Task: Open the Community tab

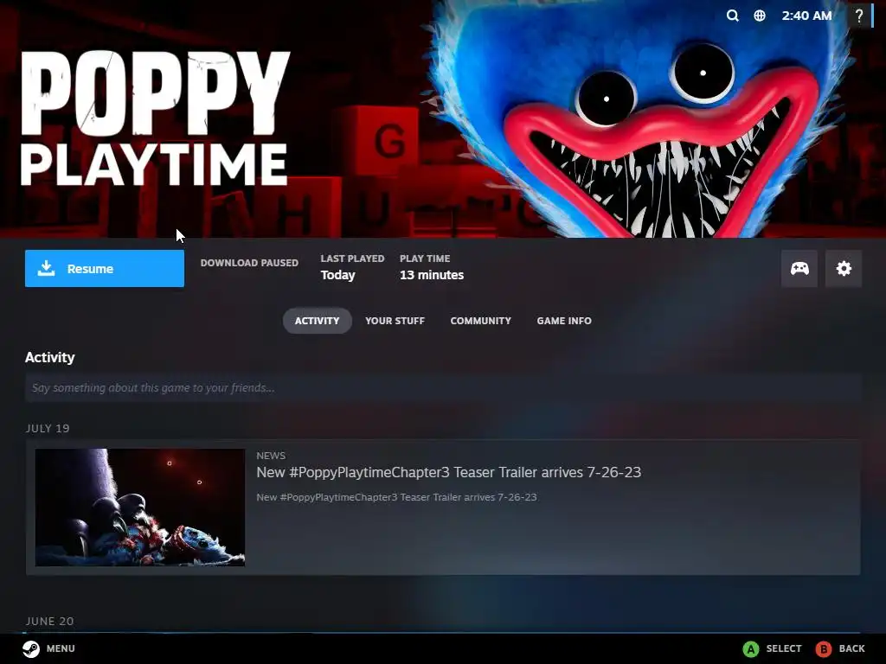Action: pyautogui.click(x=480, y=321)
